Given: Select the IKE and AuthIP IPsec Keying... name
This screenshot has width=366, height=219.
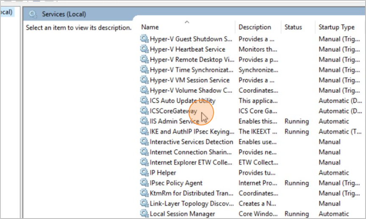Looking at the screenshot, I should pyautogui.click(x=192, y=131).
